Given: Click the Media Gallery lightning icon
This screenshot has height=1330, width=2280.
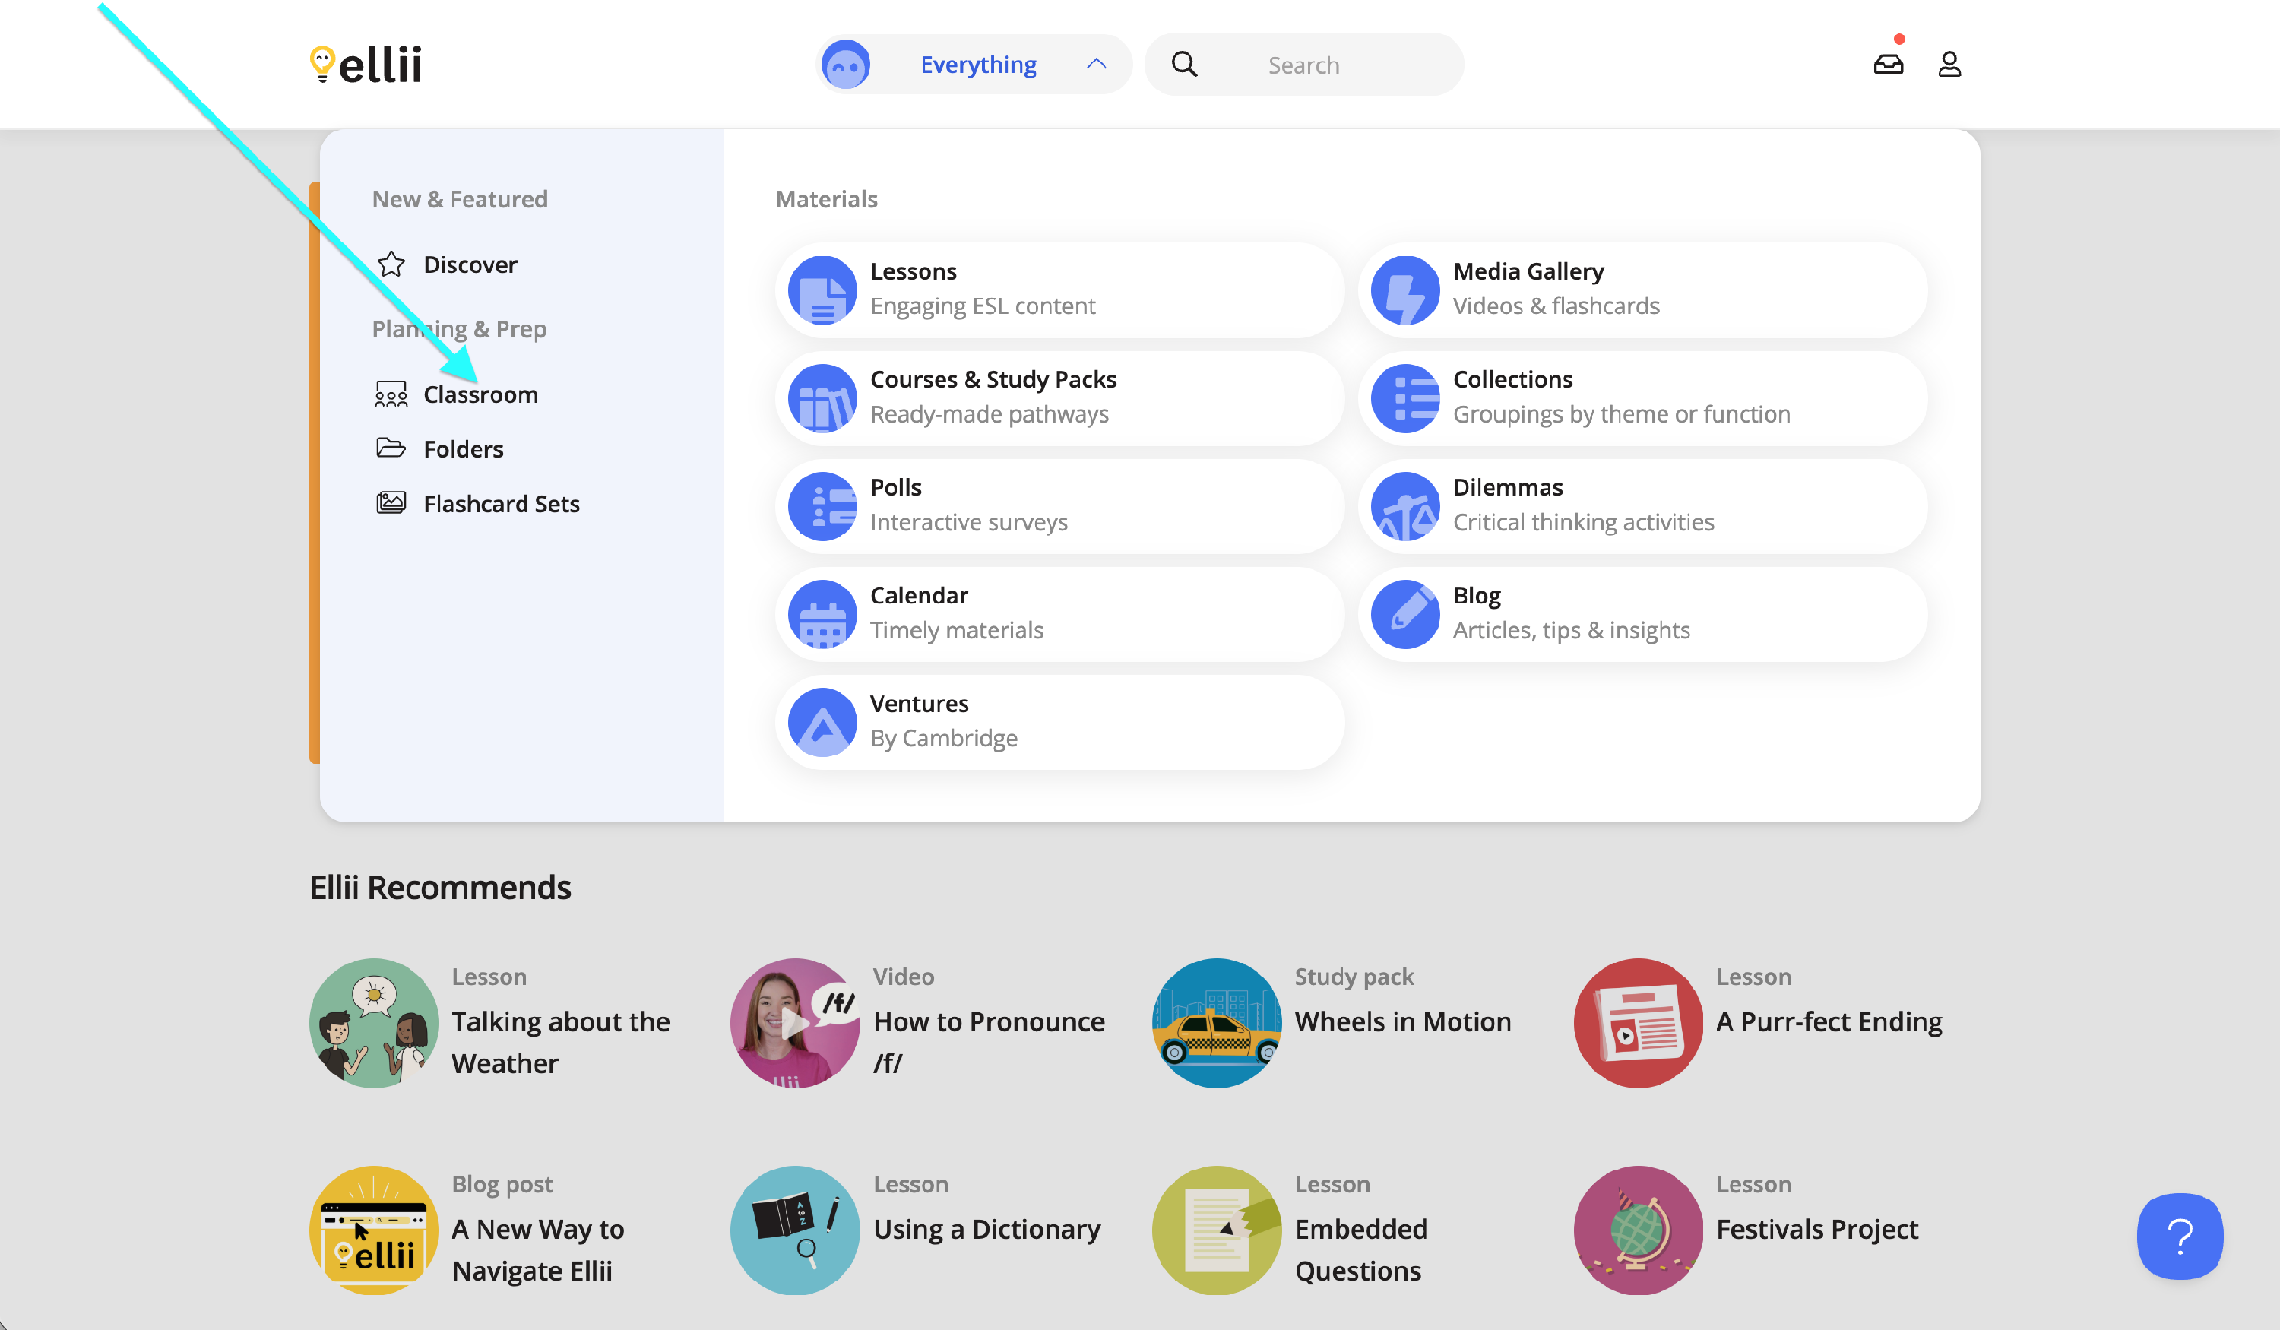Looking at the screenshot, I should tap(1404, 290).
